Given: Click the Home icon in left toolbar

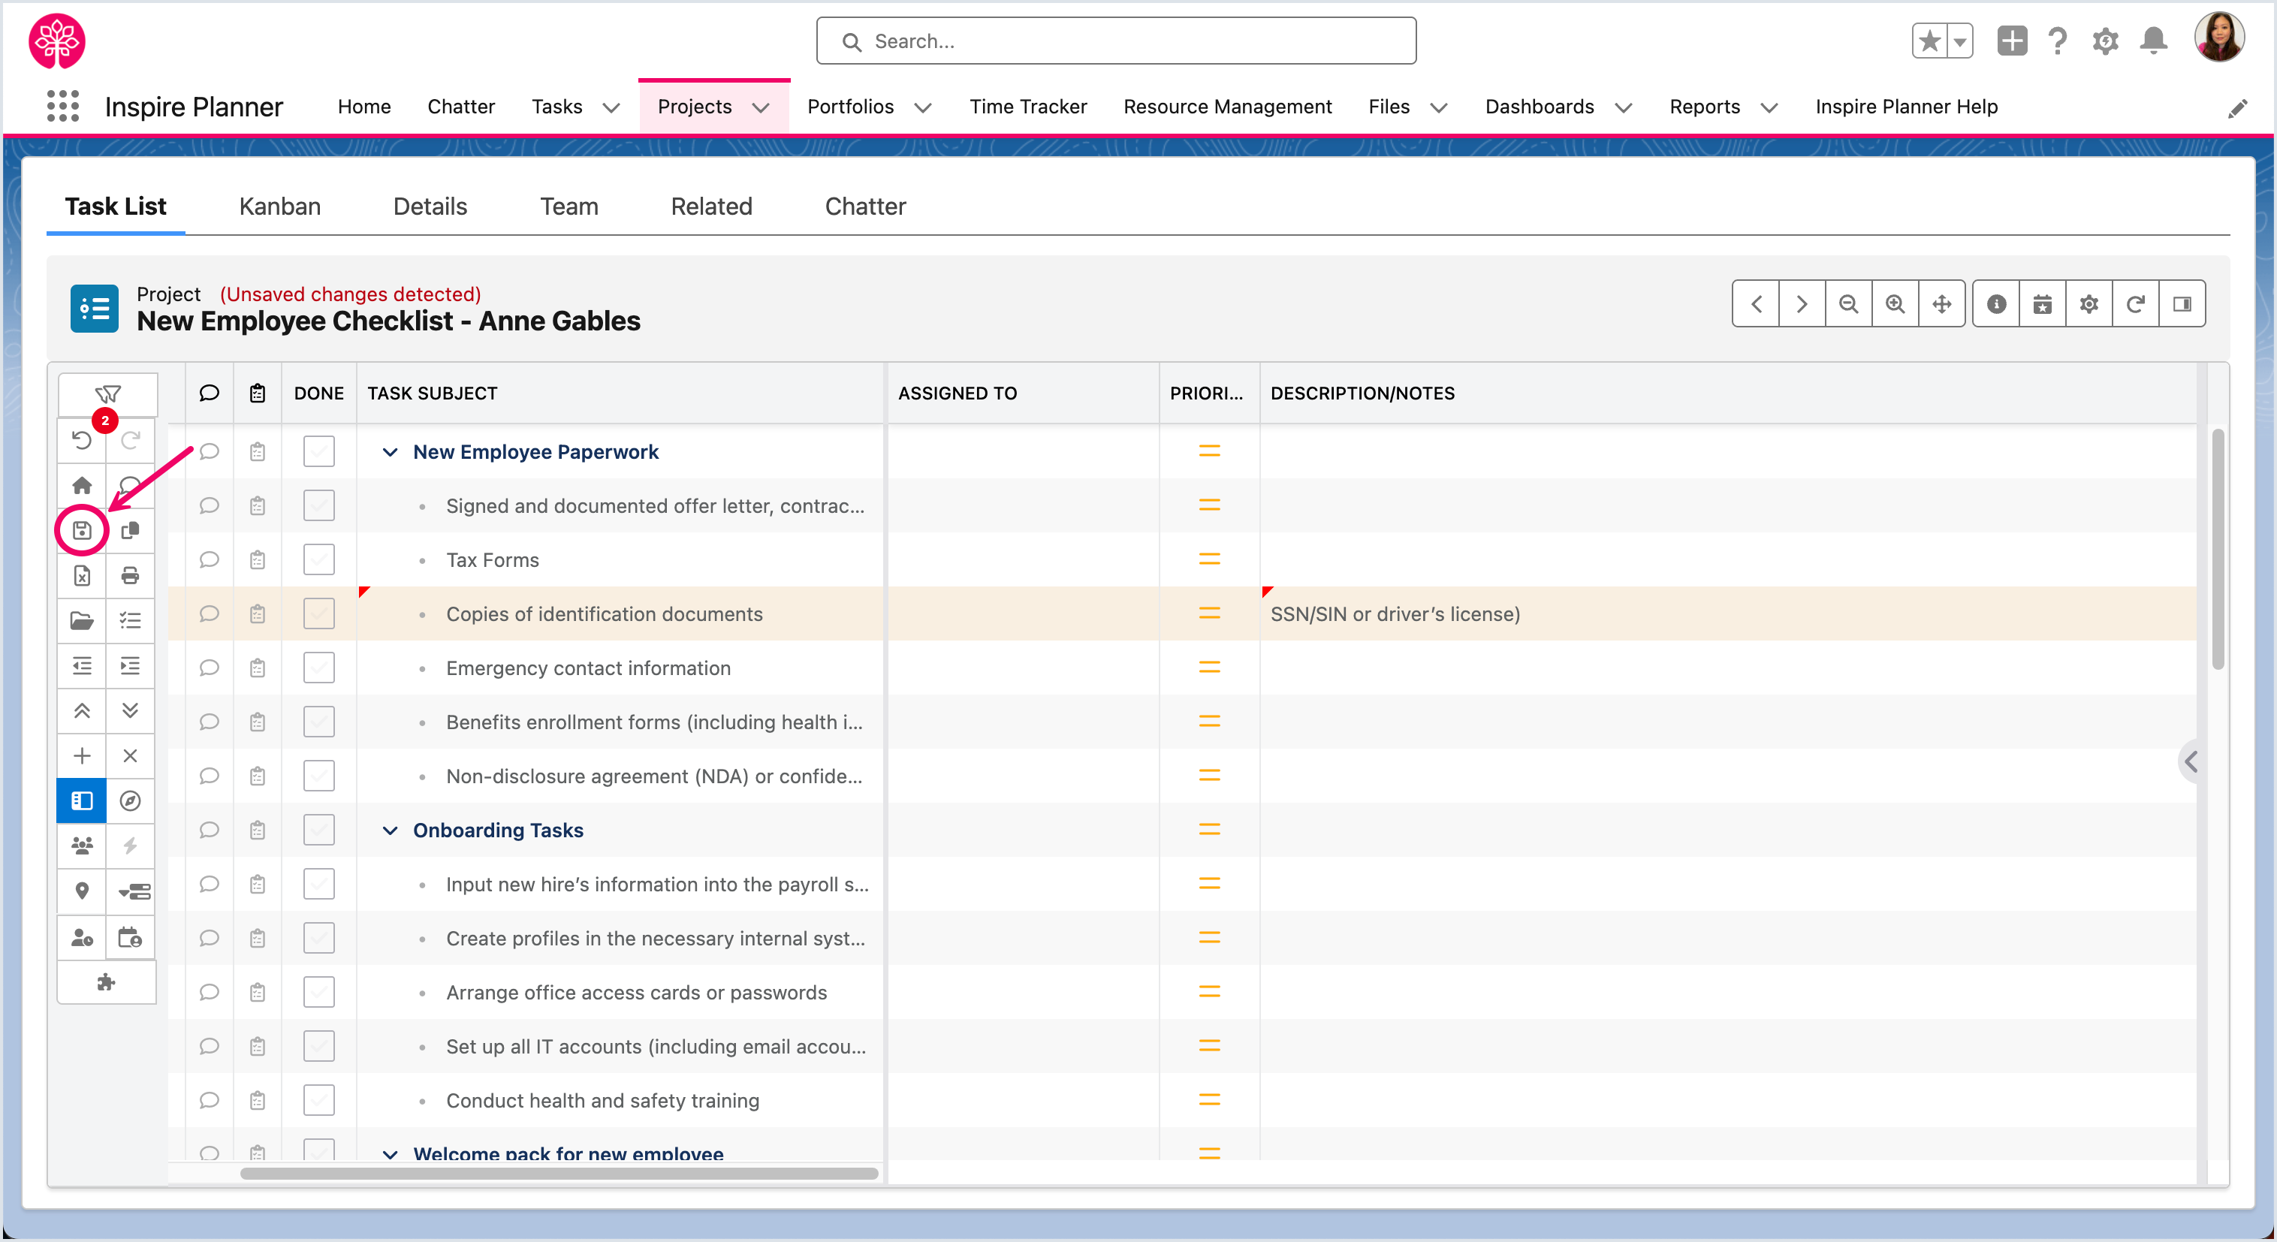Looking at the screenshot, I should pos(81,485).
